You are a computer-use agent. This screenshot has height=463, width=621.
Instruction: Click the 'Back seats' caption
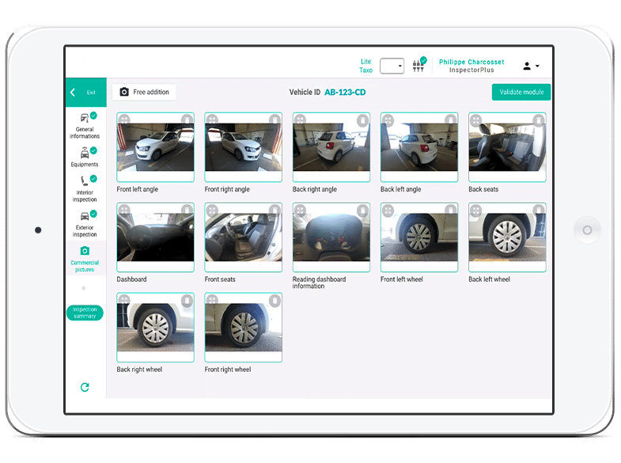483,189
